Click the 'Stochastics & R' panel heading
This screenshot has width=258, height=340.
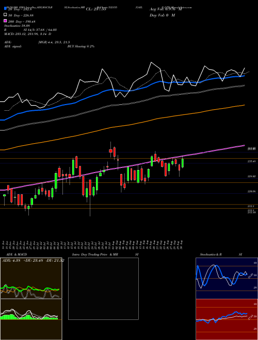[x=211, y=254]
